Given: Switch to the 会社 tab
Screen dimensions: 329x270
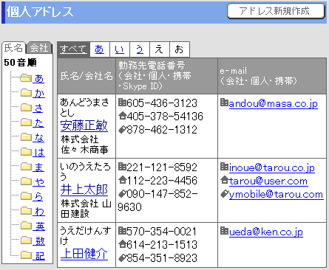Looking at the screenshot, I should [x=40, y=48].
